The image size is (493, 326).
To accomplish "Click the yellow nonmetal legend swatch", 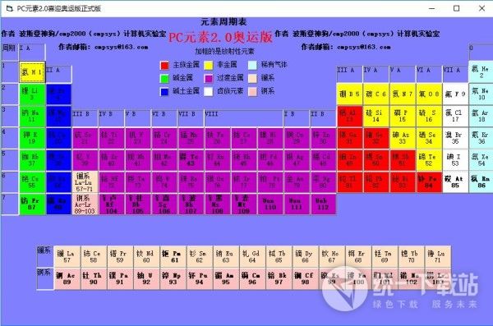I will point(209,66).
